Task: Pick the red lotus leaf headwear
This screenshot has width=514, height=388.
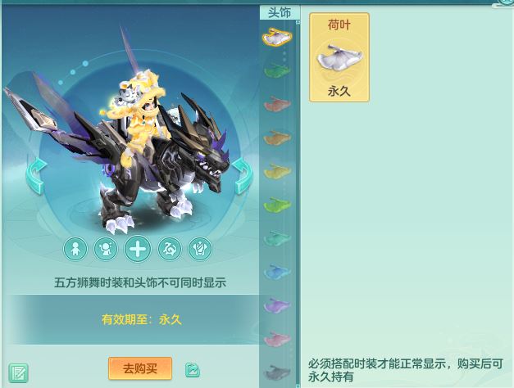Action: pos(277,104)
